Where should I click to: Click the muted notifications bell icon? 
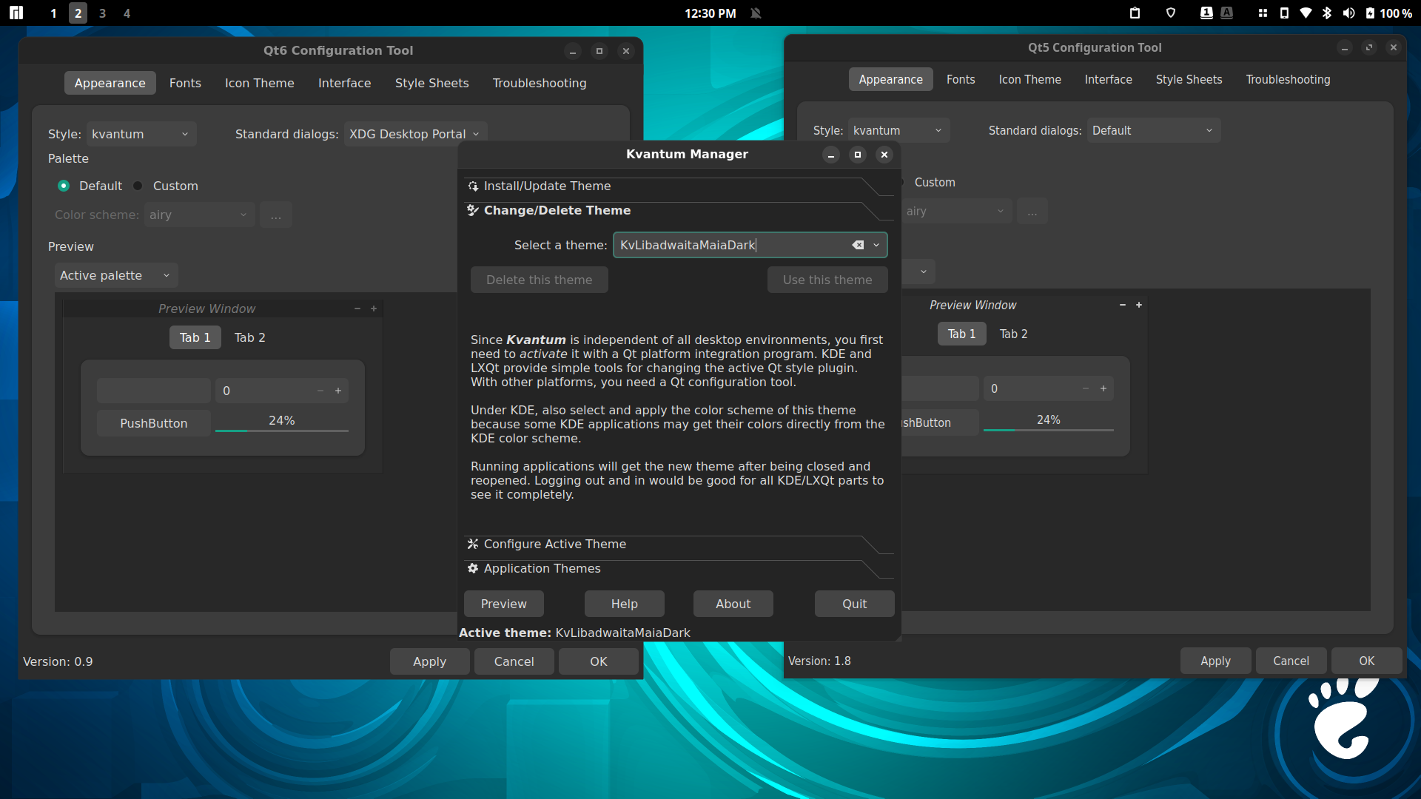(x=756, y=13)
